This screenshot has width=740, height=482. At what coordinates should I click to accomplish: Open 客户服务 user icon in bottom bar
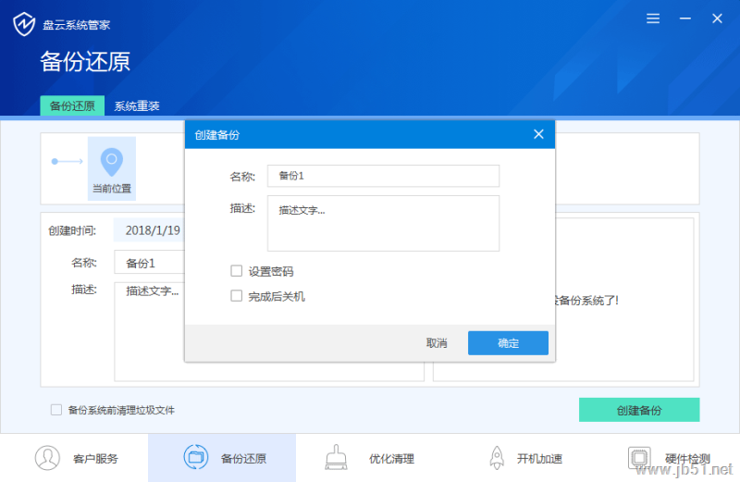click(x=47, y=457)
